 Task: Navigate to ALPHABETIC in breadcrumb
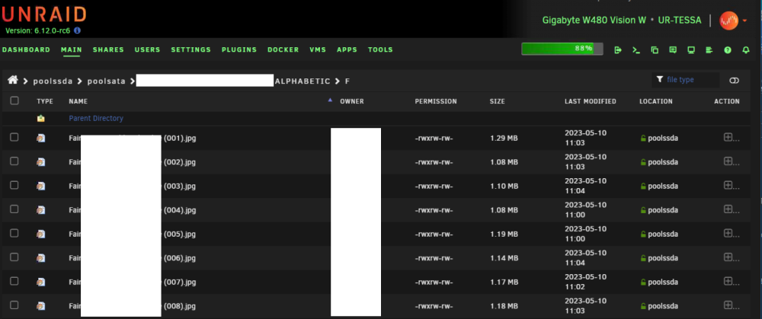click(x=303, y=81)
